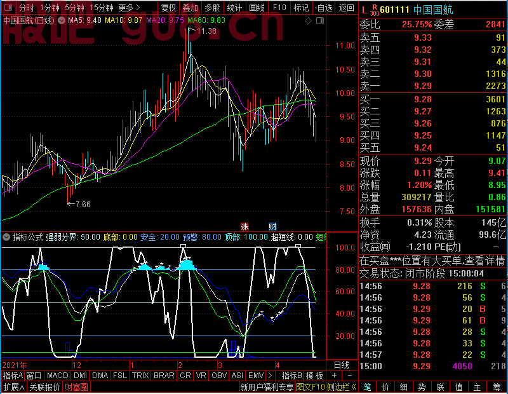The height and width of the screenshot is (394, 508).
Task: Select the VR indicator
Action: coord(201,376)
